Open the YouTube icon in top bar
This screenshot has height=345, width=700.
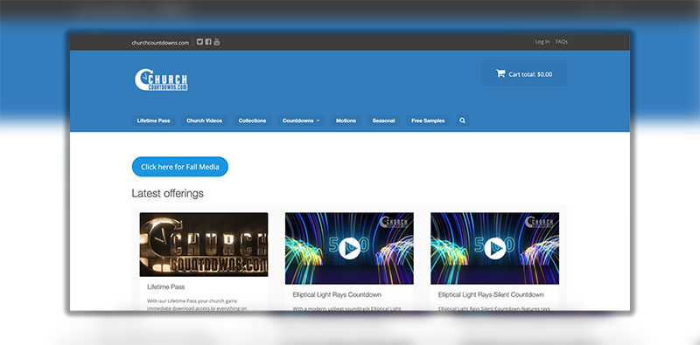pos(216,42)
